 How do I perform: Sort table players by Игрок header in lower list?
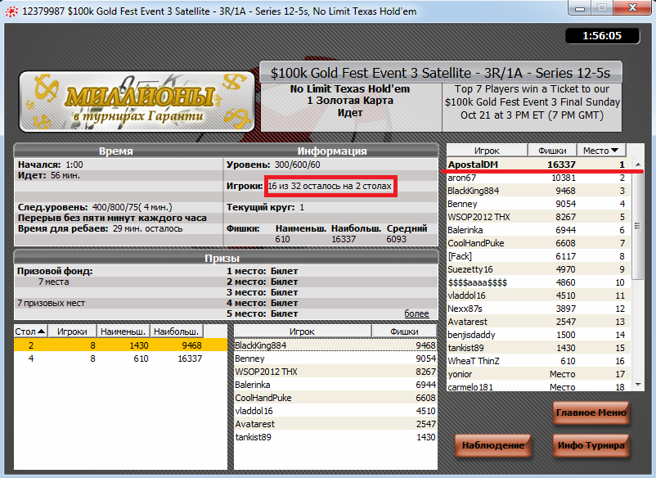(302, 331)
